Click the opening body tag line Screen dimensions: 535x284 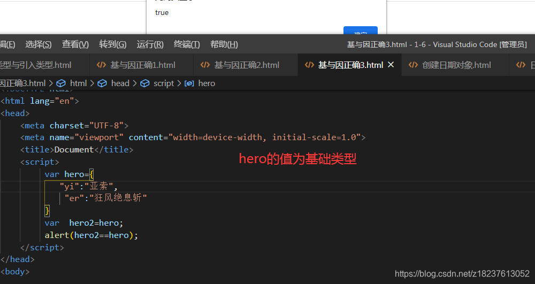15,272
